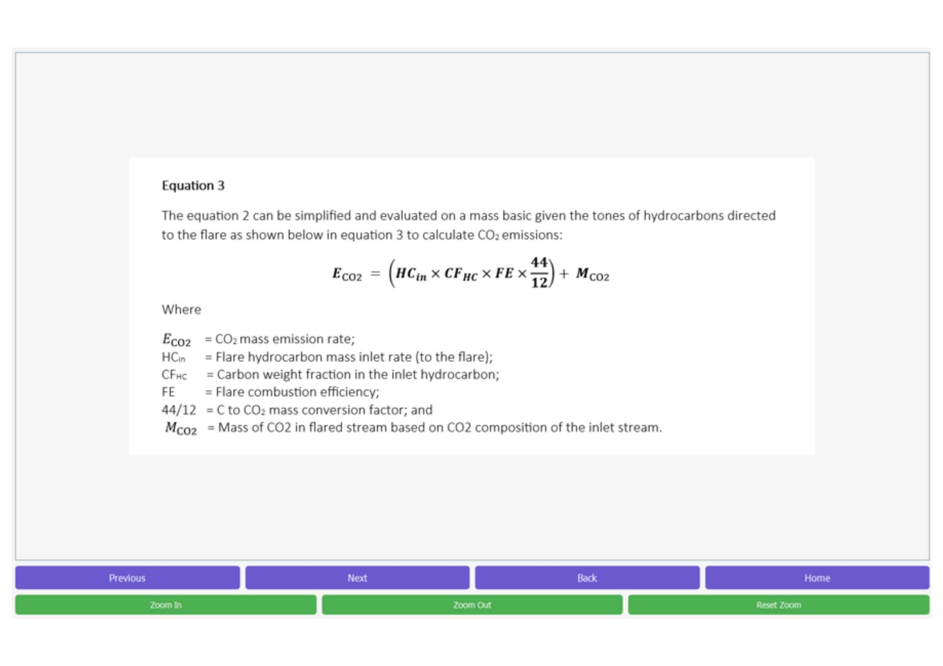
Task: Go to the Next page
Action: click(x=357, y=578)
